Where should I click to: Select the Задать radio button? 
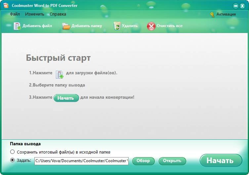[12, 160]
